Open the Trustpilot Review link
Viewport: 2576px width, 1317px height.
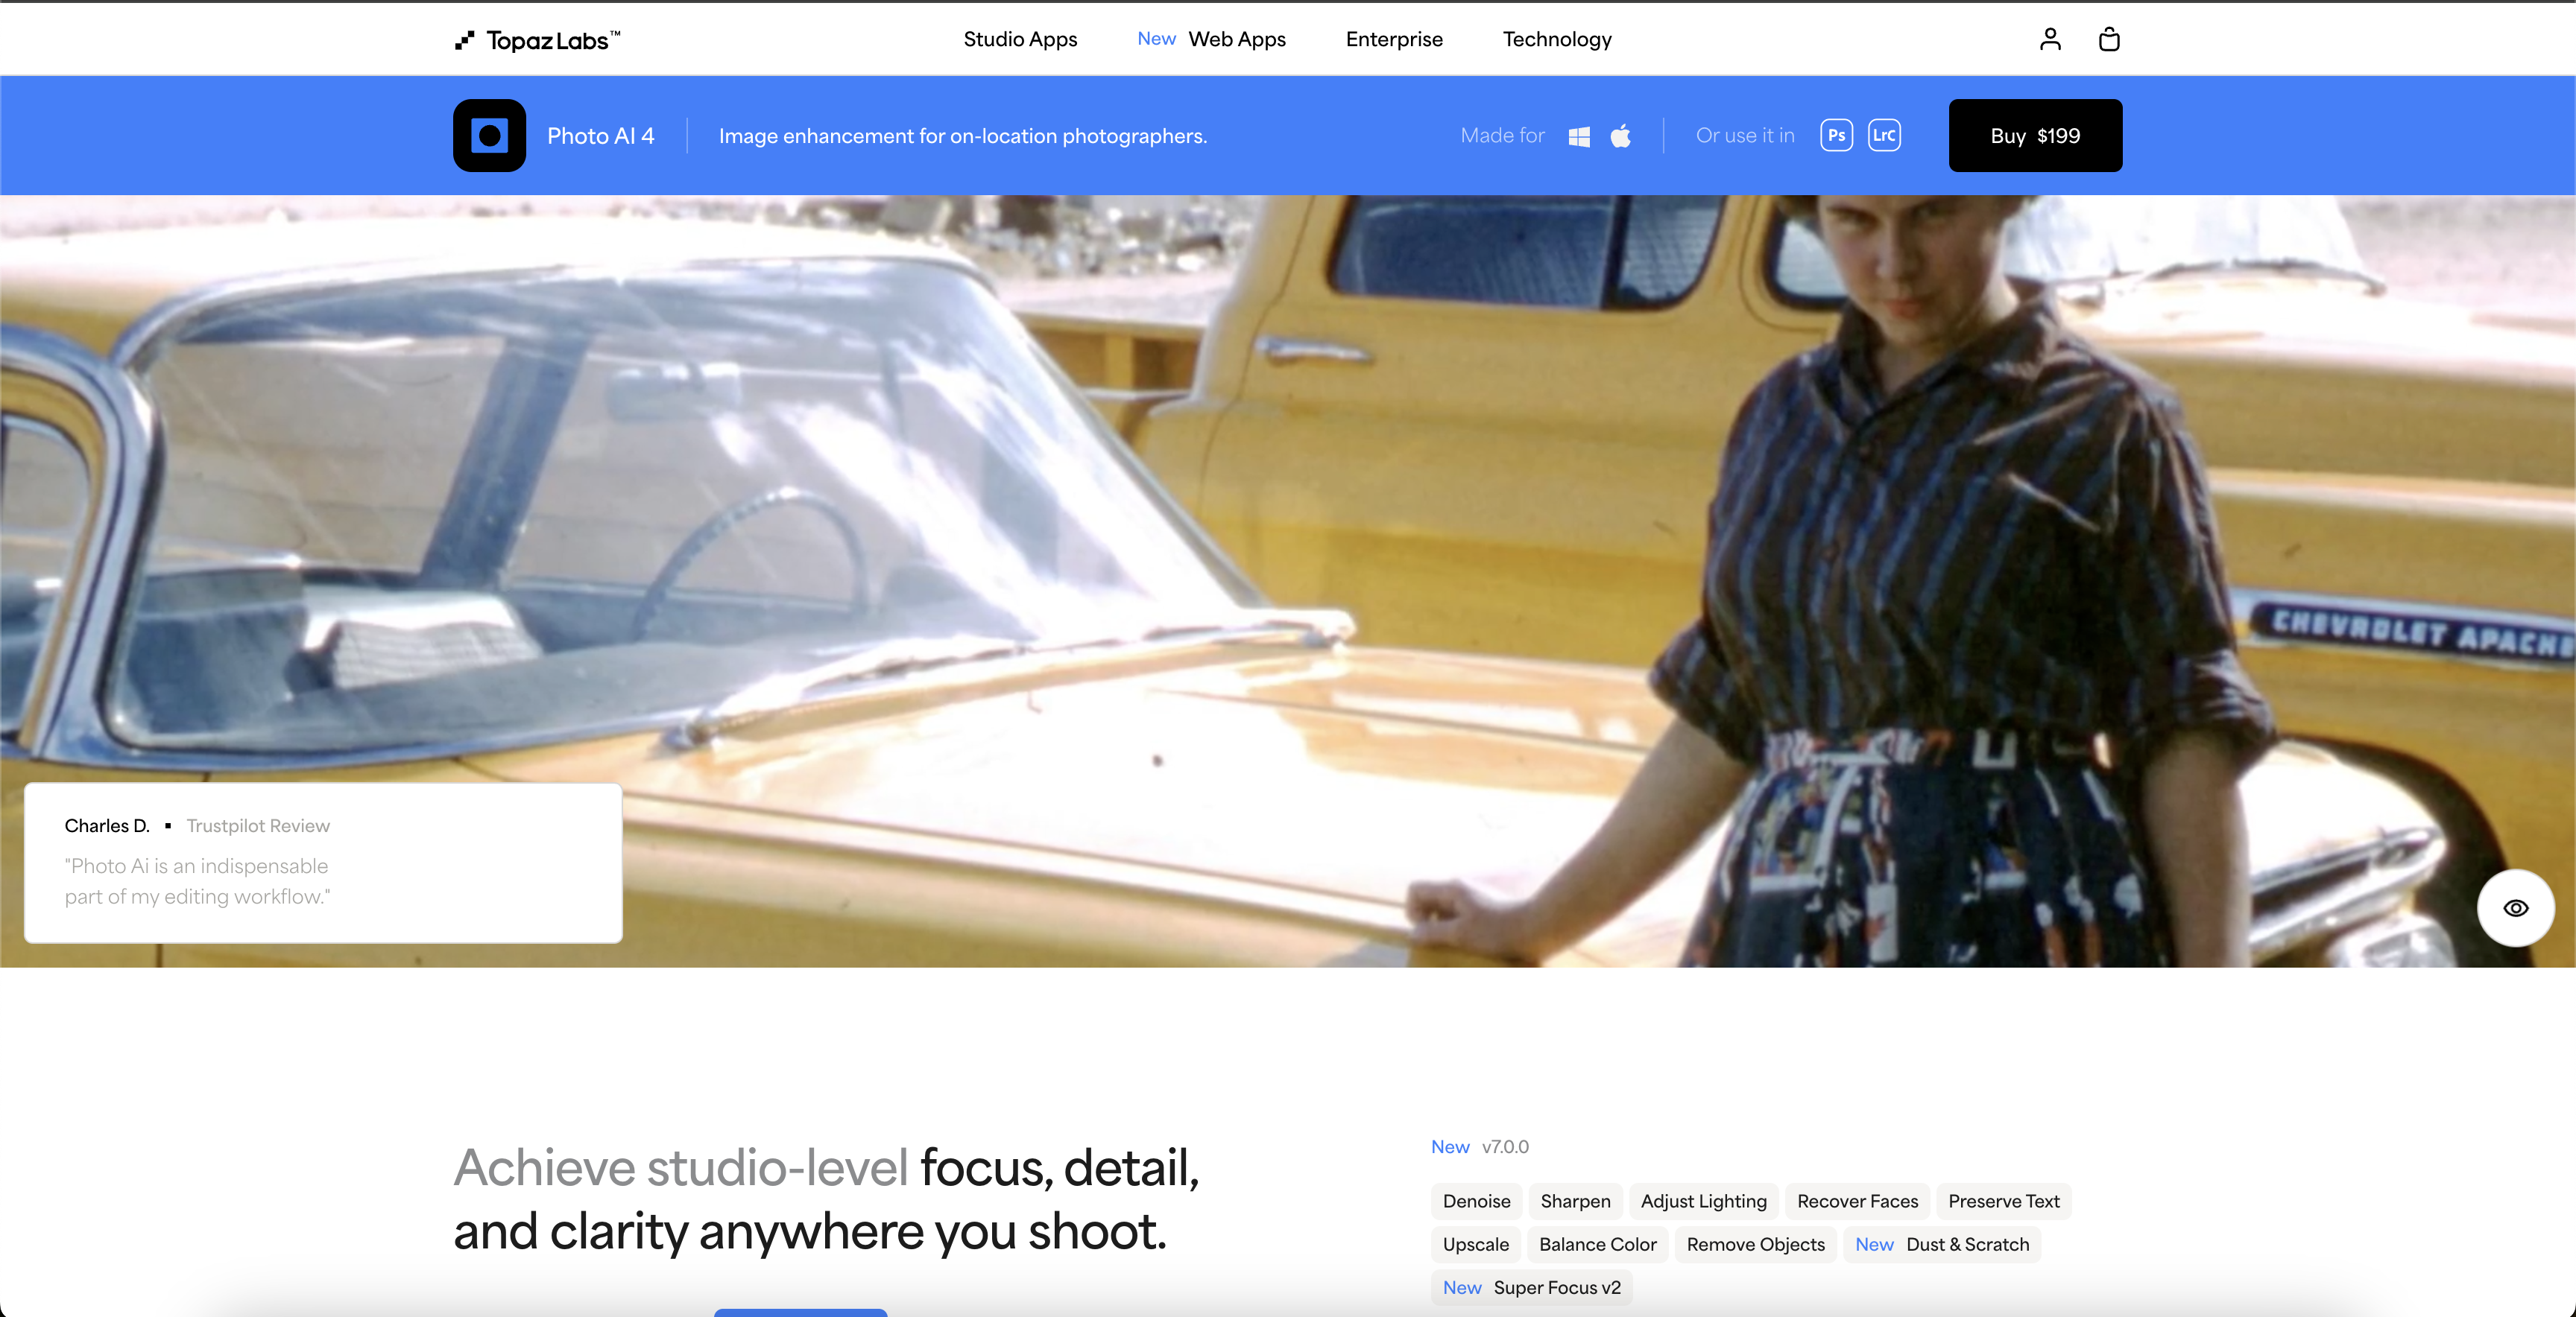(x=257, y=825)
